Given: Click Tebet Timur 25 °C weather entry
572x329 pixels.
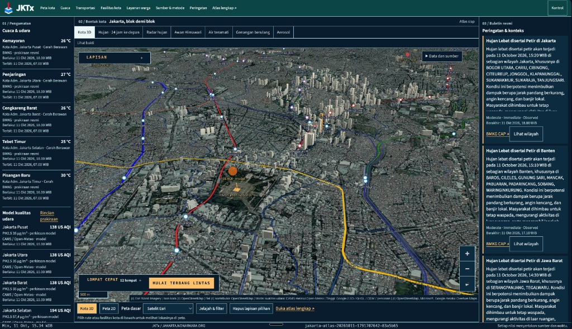Looking at the screenshot, I should 36,152.
